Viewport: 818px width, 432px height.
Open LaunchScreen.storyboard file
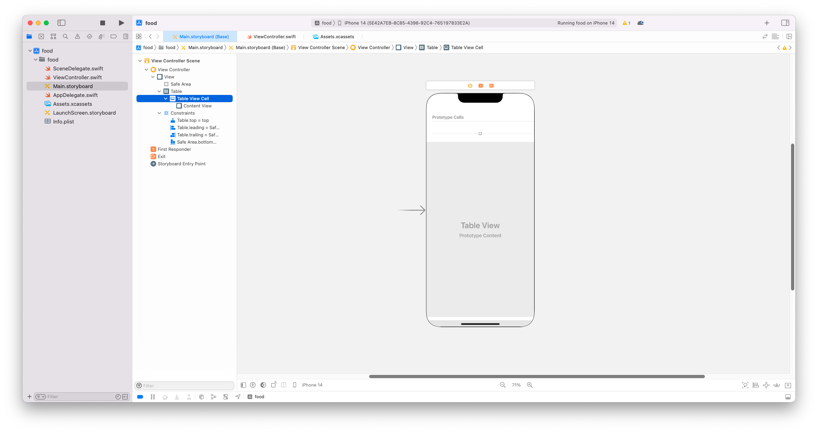(x=84, y=113)
